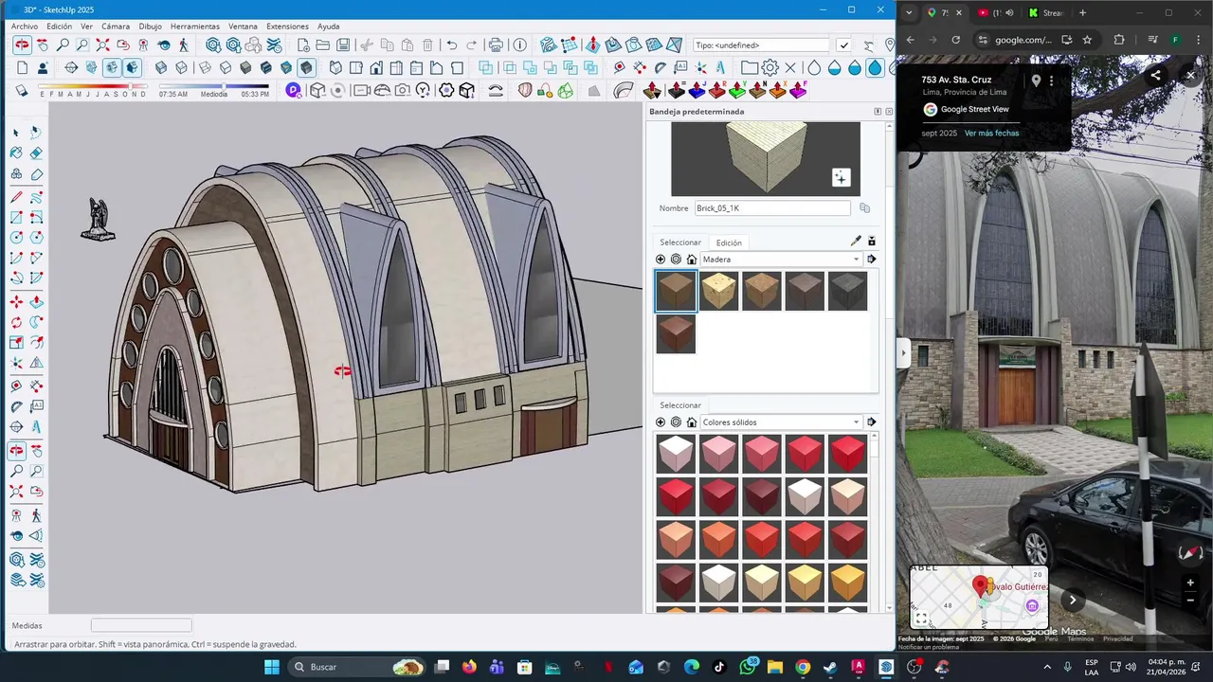Click the Sandbox From Contours icon
This screenshot has width=1213, height=682.
pyautogui.click(x=549, y=45)
